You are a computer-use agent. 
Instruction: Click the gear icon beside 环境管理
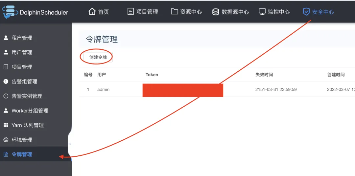point(6,140)
